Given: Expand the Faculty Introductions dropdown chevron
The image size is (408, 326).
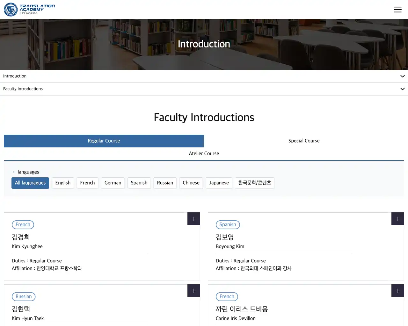Looking at the screenshot, I should [x=402, y=89].
